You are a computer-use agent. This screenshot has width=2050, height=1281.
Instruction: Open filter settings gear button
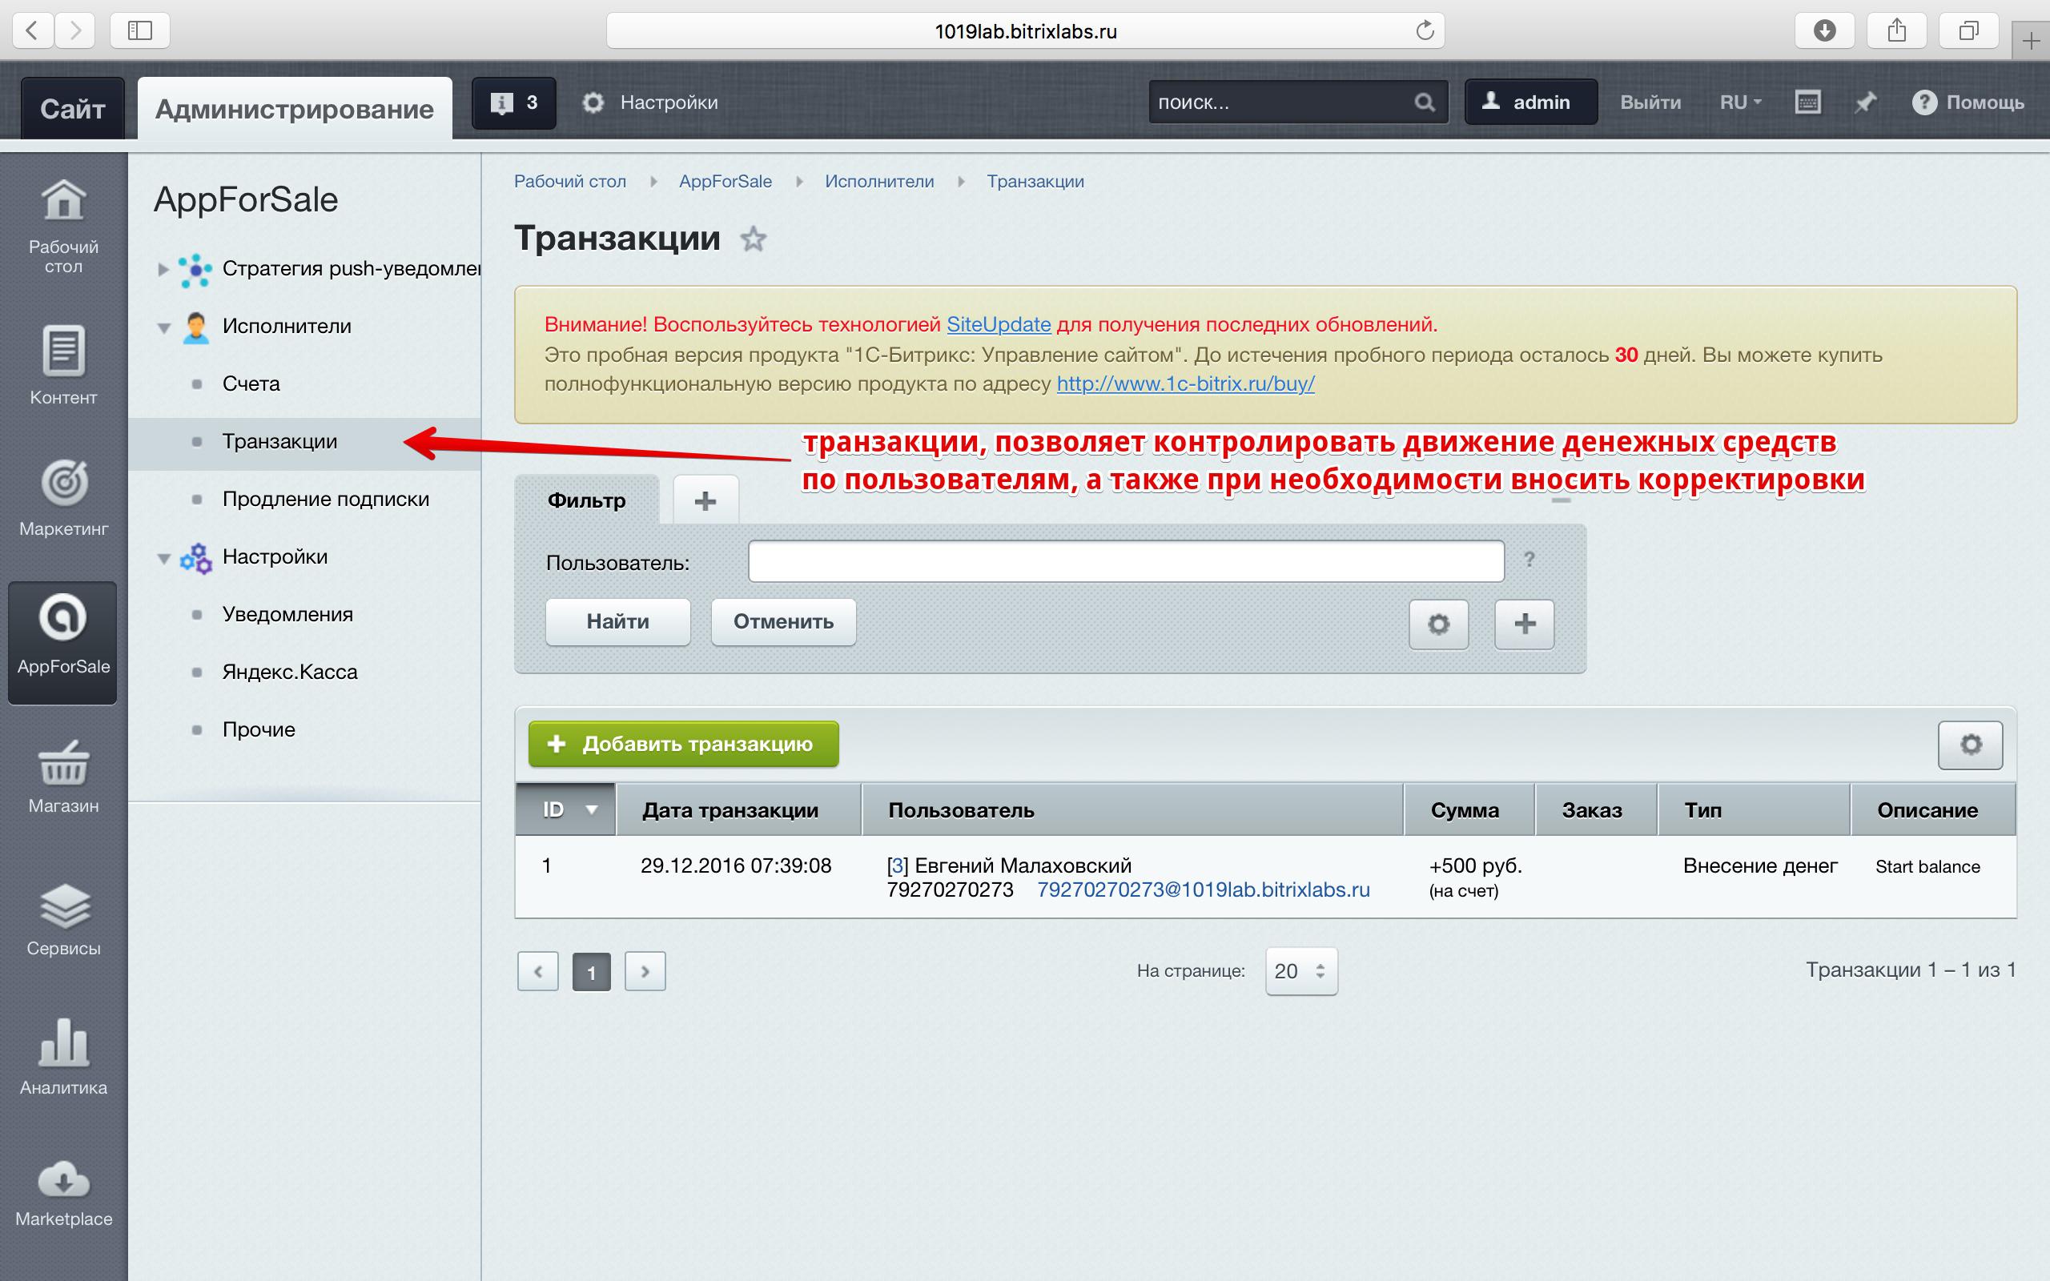1438,624
